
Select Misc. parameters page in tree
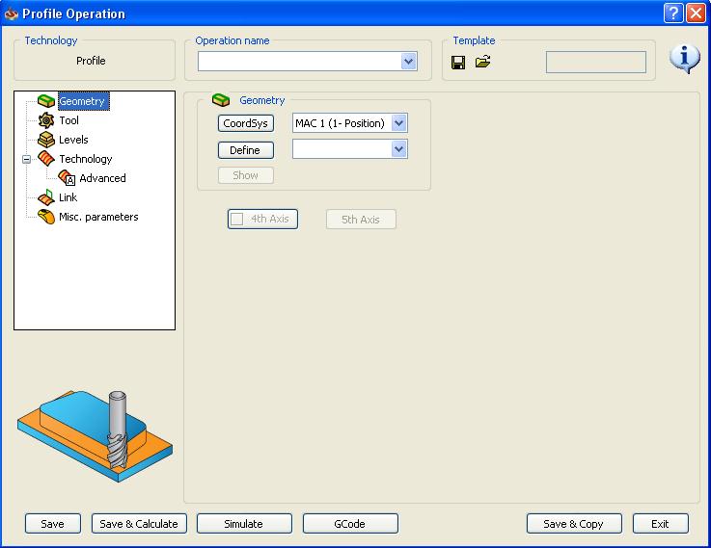click(98, 217)
